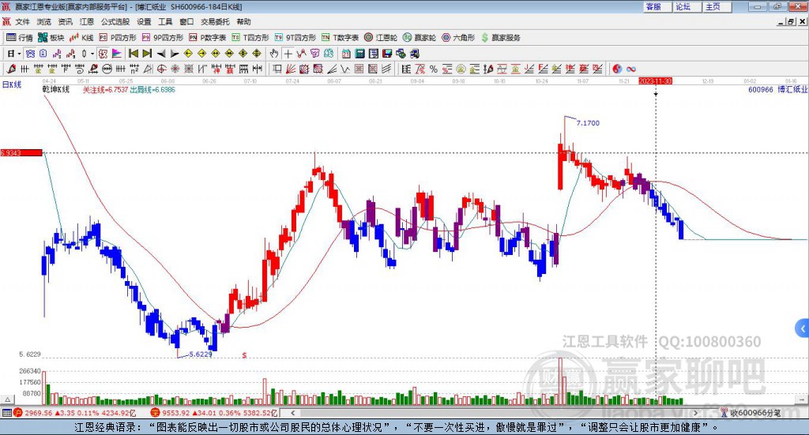Collapse volume pane with triangle button
809x435 pixels.
tap(8, 399)
